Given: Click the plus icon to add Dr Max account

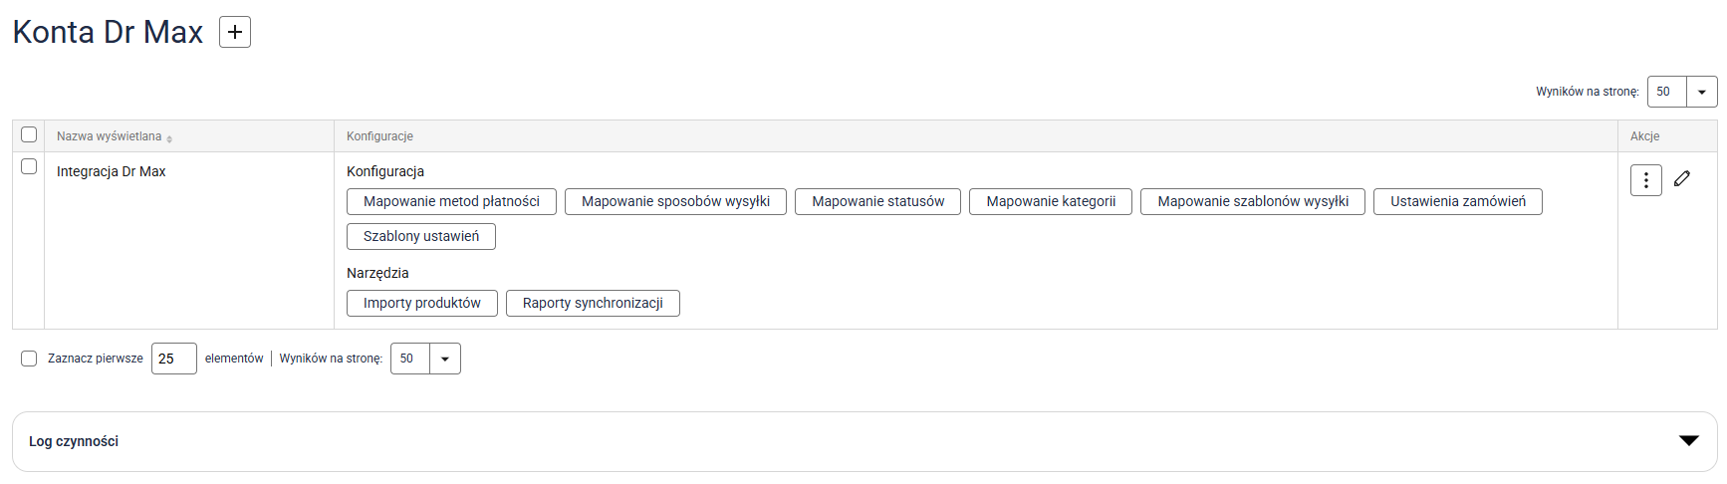Looking at the screenshot, I should (235, 32).
